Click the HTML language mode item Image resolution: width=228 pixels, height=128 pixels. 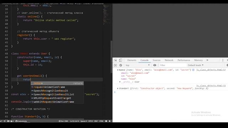[101, 121]
